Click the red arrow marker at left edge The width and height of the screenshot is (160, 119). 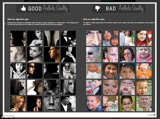[5, 23]
